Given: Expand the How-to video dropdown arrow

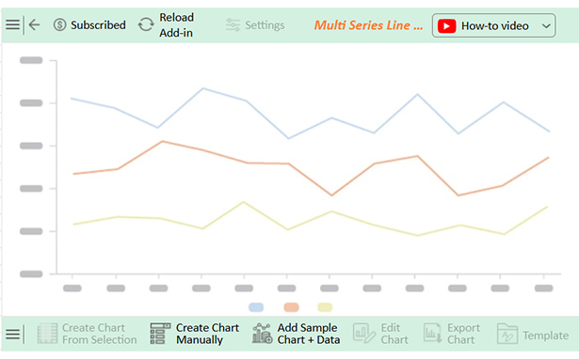Looking at the screenshot, I should (x=546, y=26).
